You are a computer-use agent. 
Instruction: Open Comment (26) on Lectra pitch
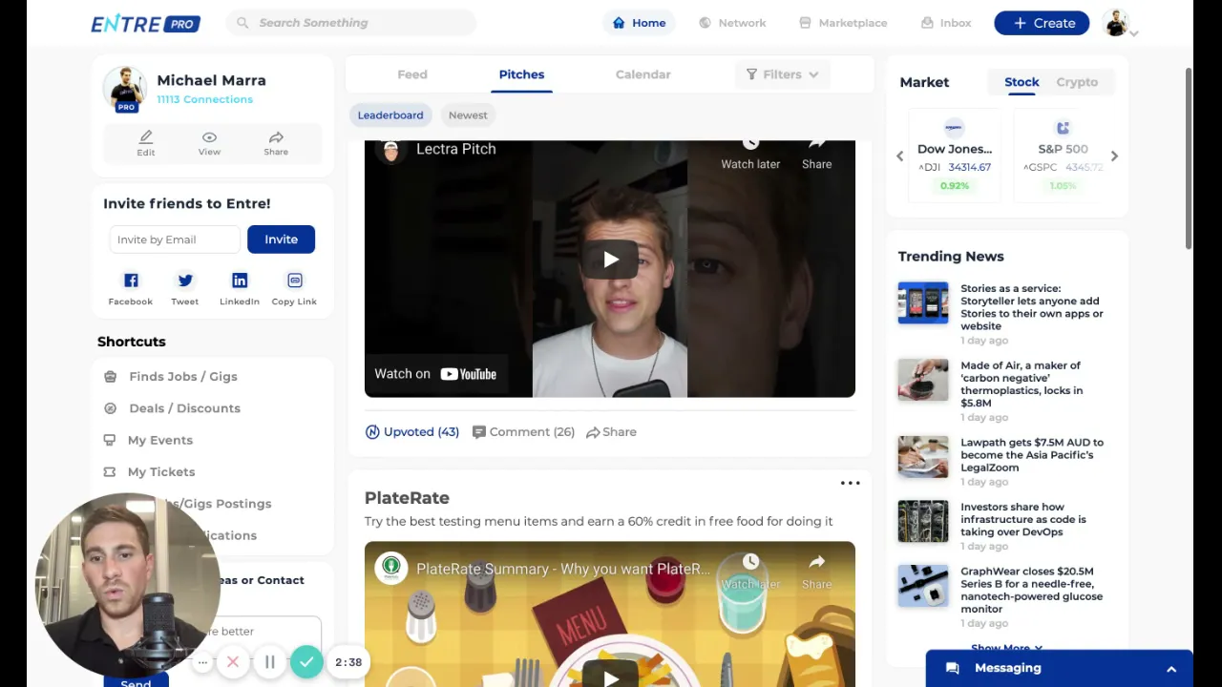[x=523, y=432]
